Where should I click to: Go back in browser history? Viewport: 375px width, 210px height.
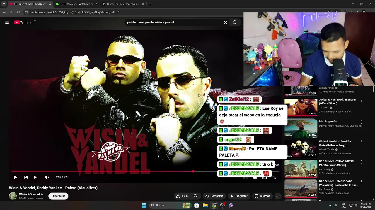pyautogui.click(x=4, y=12)
